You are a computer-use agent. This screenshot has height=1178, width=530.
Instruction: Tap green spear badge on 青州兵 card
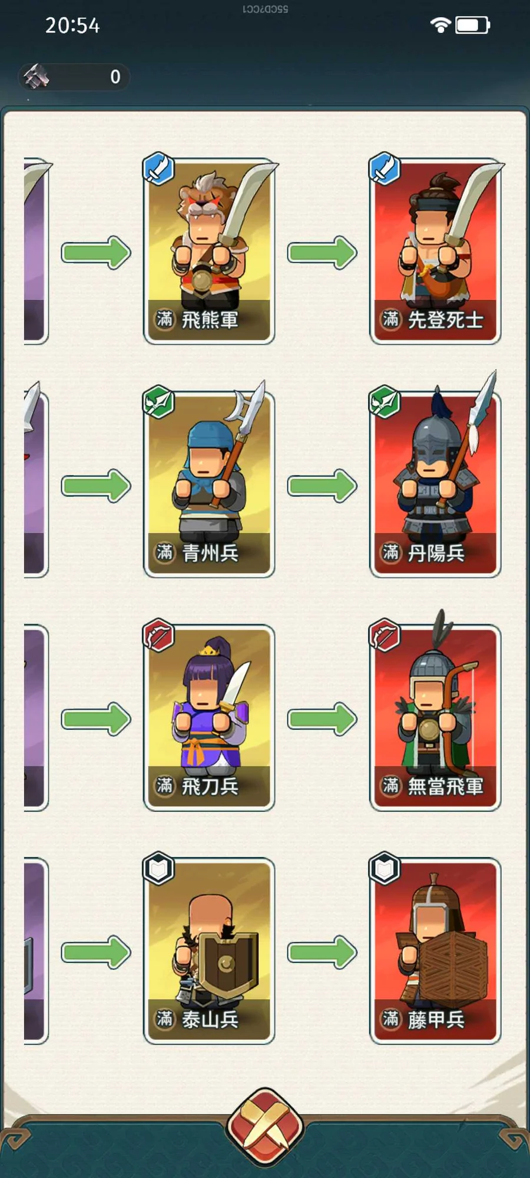tap(158, 402)
